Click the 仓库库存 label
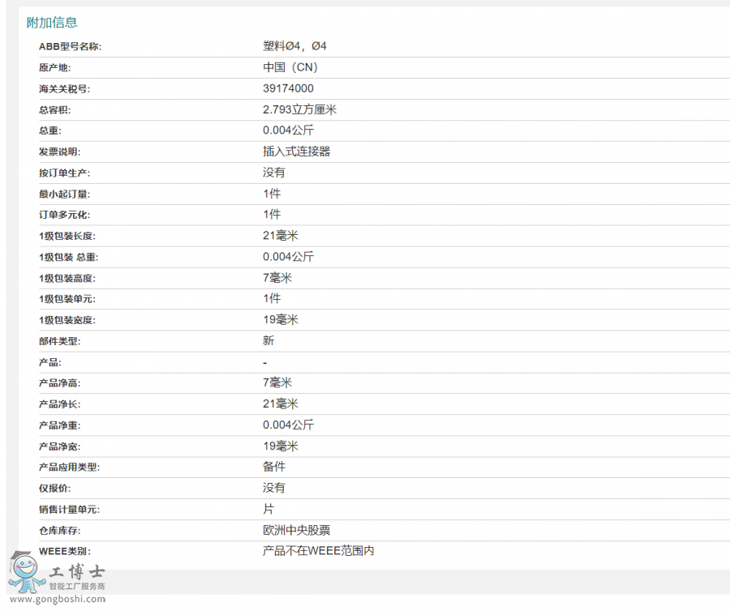The width and height of the screenshot is (730, 615). [59, 531]
